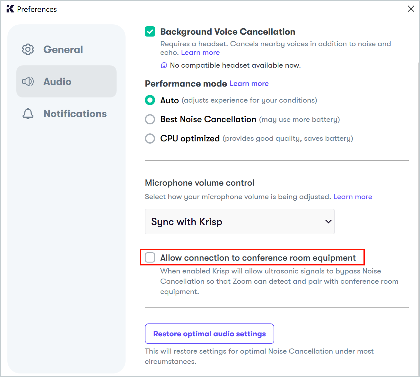Click the chevron arrow on microphone volume dropdown
420x377 pixels.
pos(328,222)
